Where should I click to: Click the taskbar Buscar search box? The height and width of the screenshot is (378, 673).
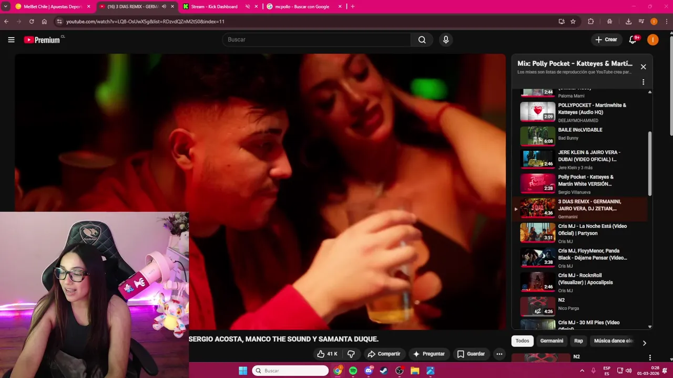pyautogui.click(x=290, y=371)
